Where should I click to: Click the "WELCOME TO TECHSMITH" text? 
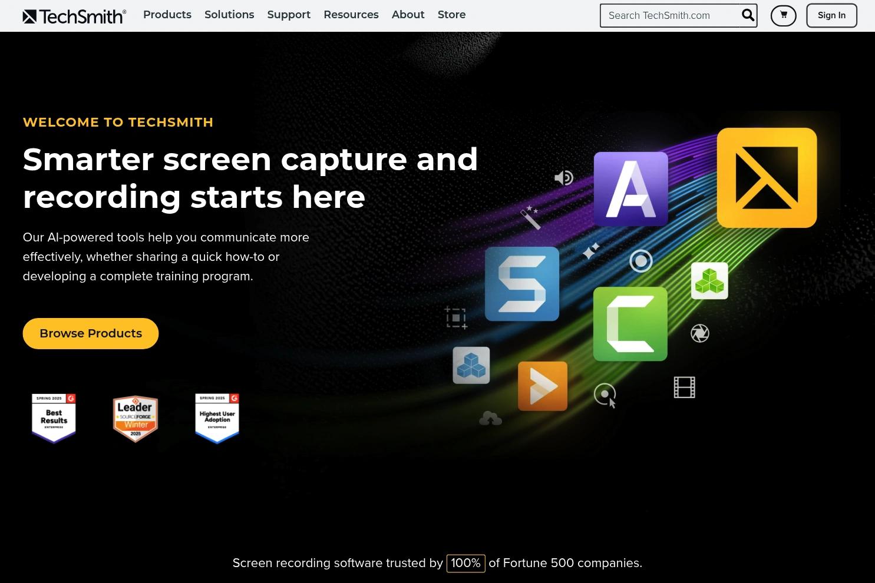(x=118, y=122)
